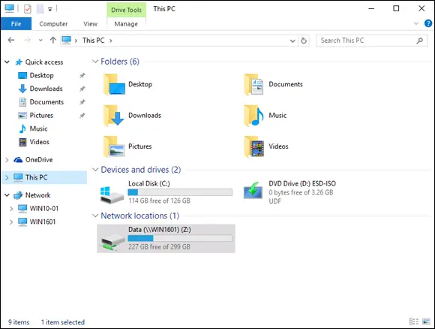Go up one folder level arrow
The width and height of the screenshot is (435, 329).
(53, 41)
